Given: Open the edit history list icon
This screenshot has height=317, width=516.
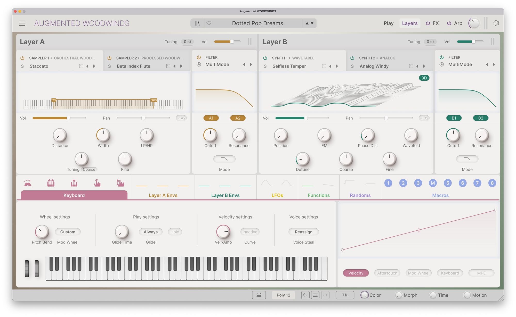Looking at the screenshot, I should pos(315,295).
